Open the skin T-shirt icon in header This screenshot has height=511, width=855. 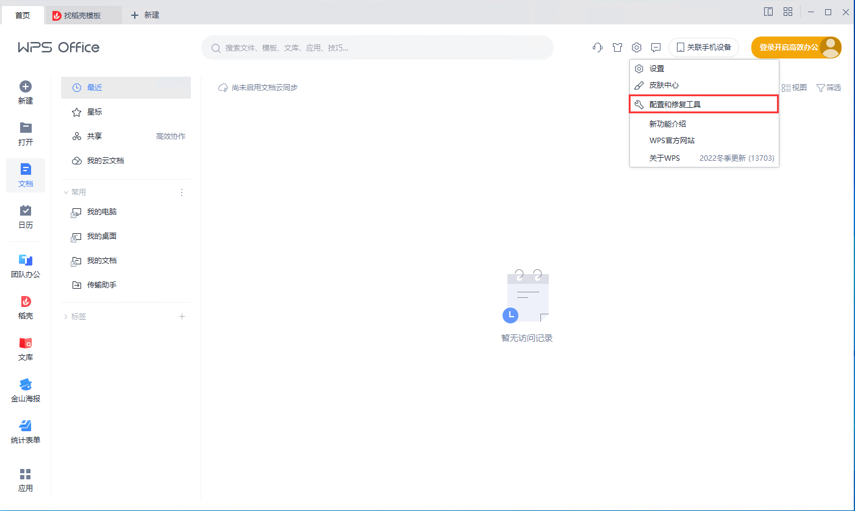click(617, 48)
